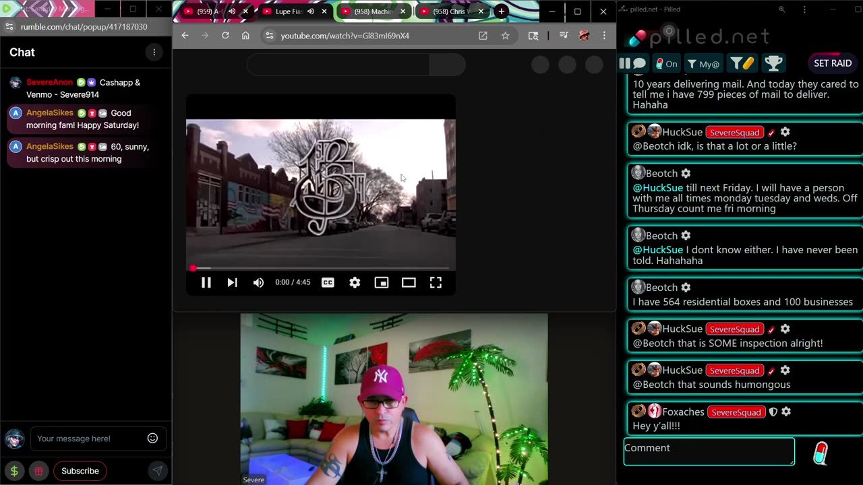Click the SET RAID button

click(x=833, y=63)
